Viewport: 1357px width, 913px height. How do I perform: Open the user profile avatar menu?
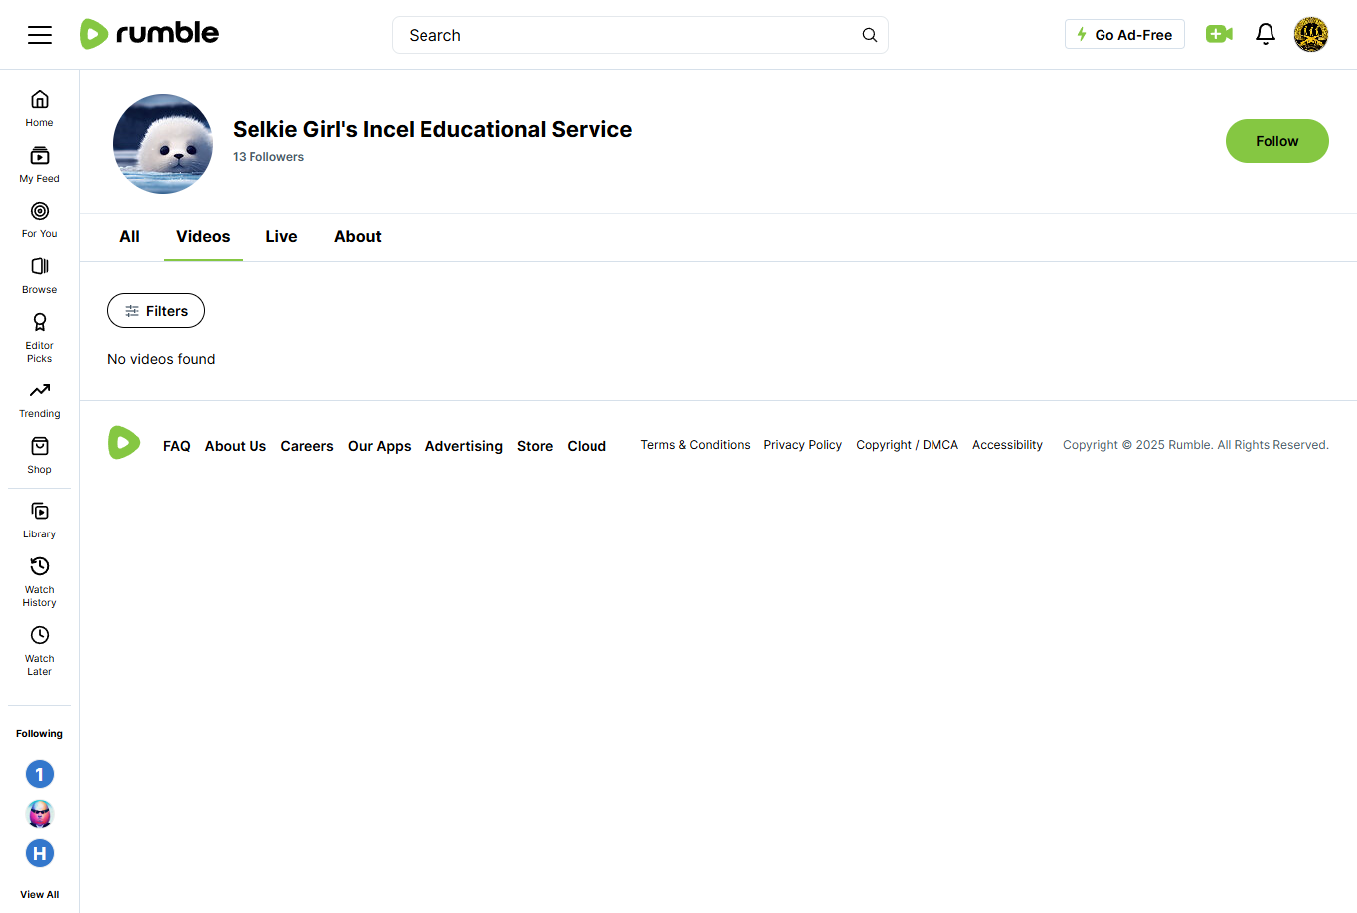click(x=1310, y=35)
